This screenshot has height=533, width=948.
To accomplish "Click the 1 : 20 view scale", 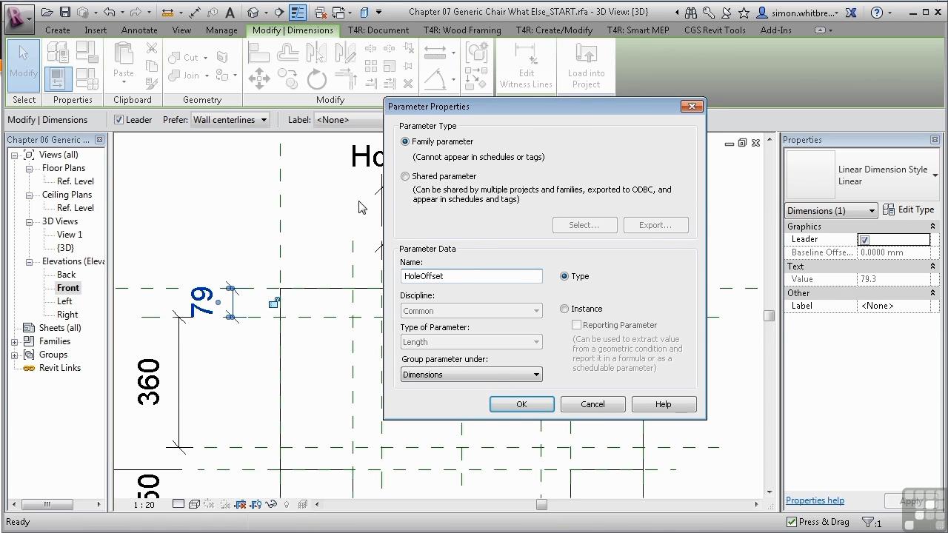I will point(144,505).
